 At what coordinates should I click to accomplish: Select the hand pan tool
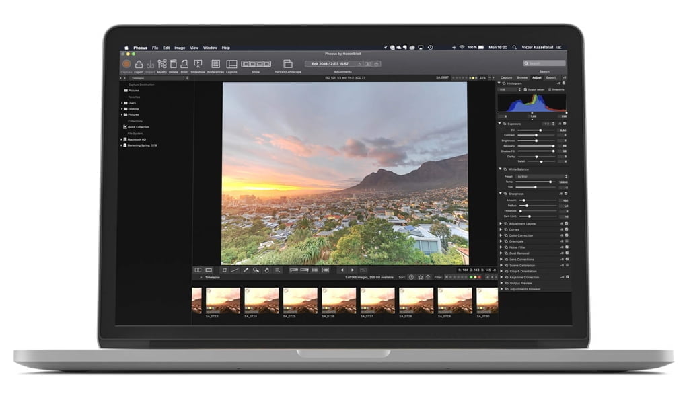point(266,270)
